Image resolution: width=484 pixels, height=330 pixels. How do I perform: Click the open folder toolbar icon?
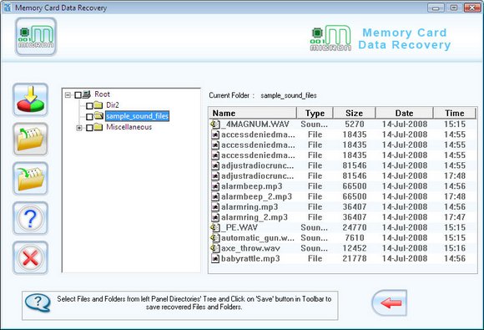tap(30, 139)
